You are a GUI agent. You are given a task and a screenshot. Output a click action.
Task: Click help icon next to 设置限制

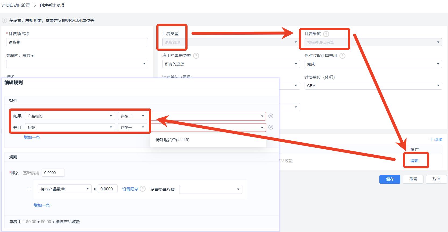coord(143,189)
